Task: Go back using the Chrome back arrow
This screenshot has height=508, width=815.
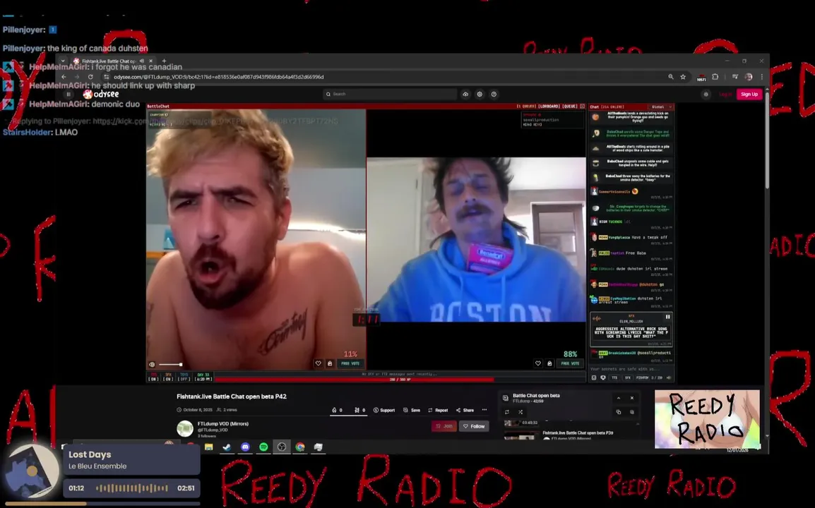Action: [64, 77]
